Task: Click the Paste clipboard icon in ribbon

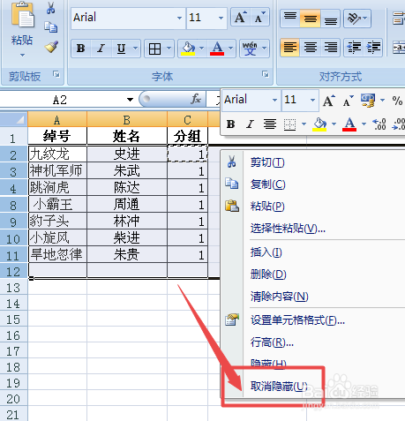Action: click(x=22, y=15)
